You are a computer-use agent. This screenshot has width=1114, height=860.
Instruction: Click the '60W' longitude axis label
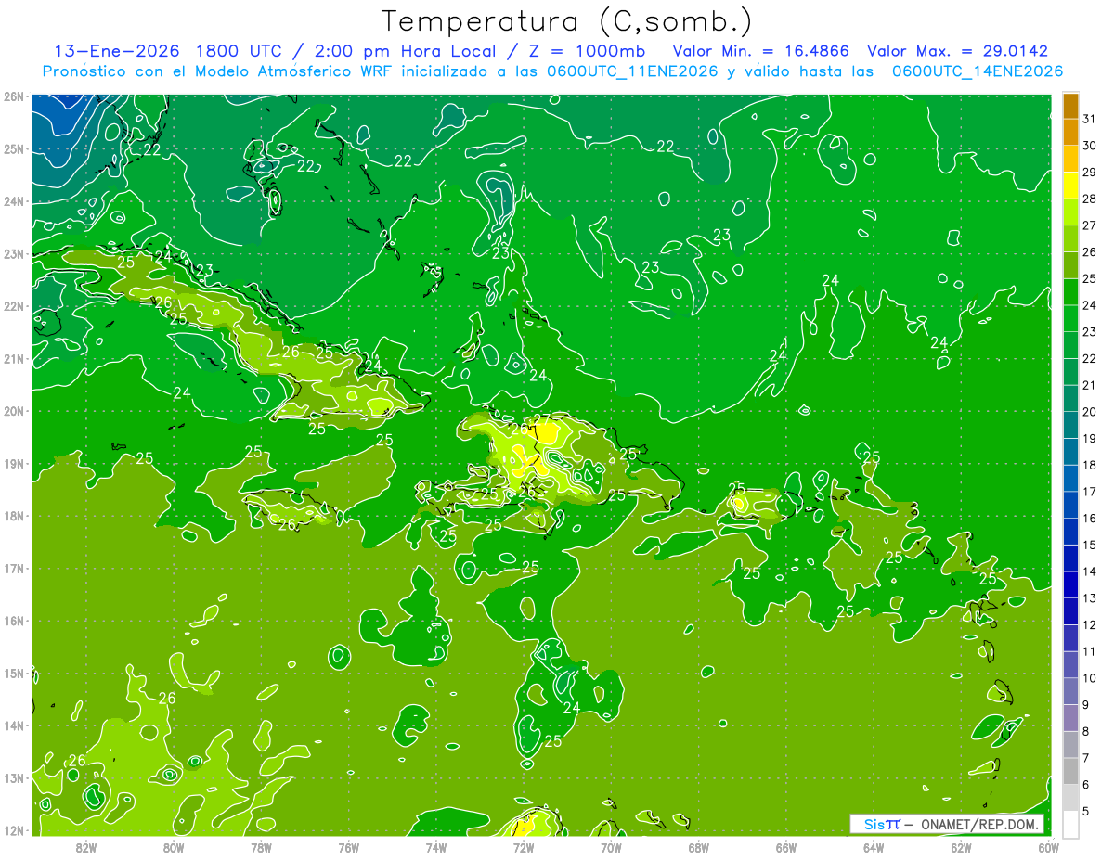pos(1048,847)
